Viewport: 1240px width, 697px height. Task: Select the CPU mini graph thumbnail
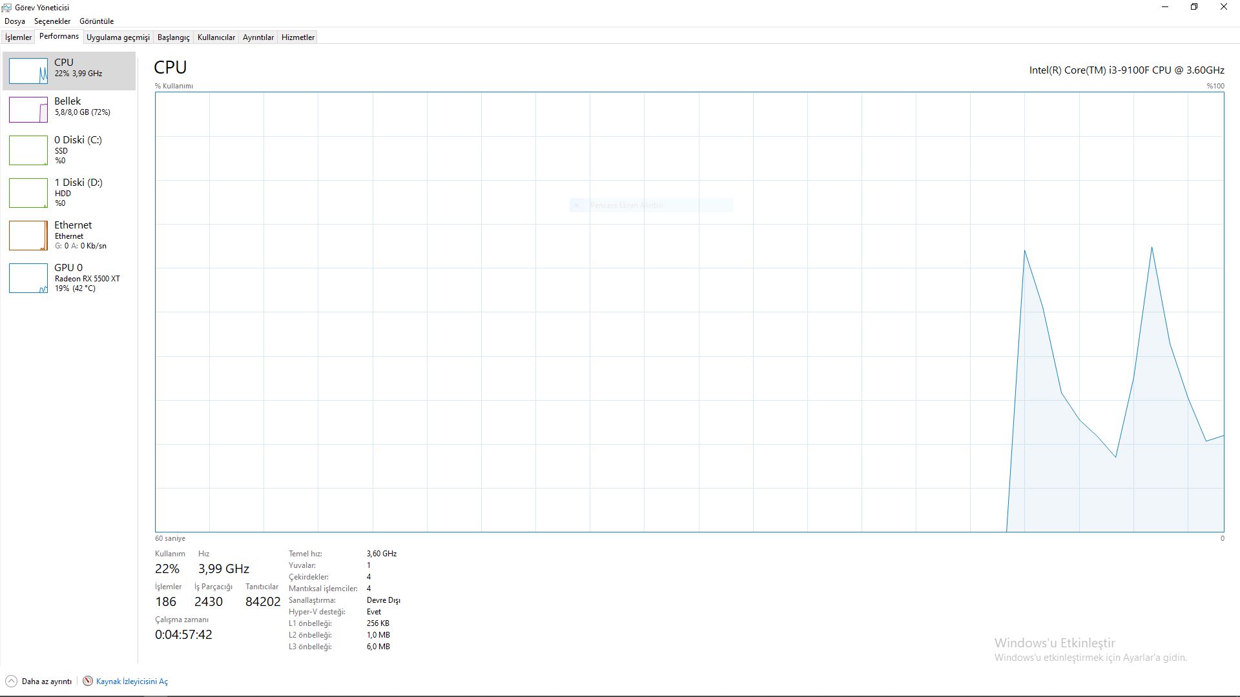[28, 71]
